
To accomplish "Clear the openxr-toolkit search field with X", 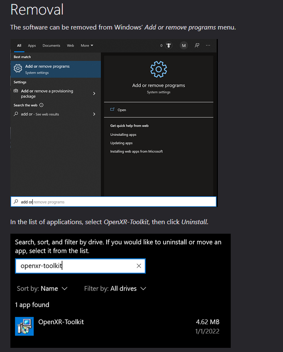I will [139, 266].
